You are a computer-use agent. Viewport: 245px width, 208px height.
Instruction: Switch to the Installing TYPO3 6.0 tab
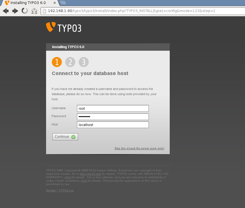30,3
